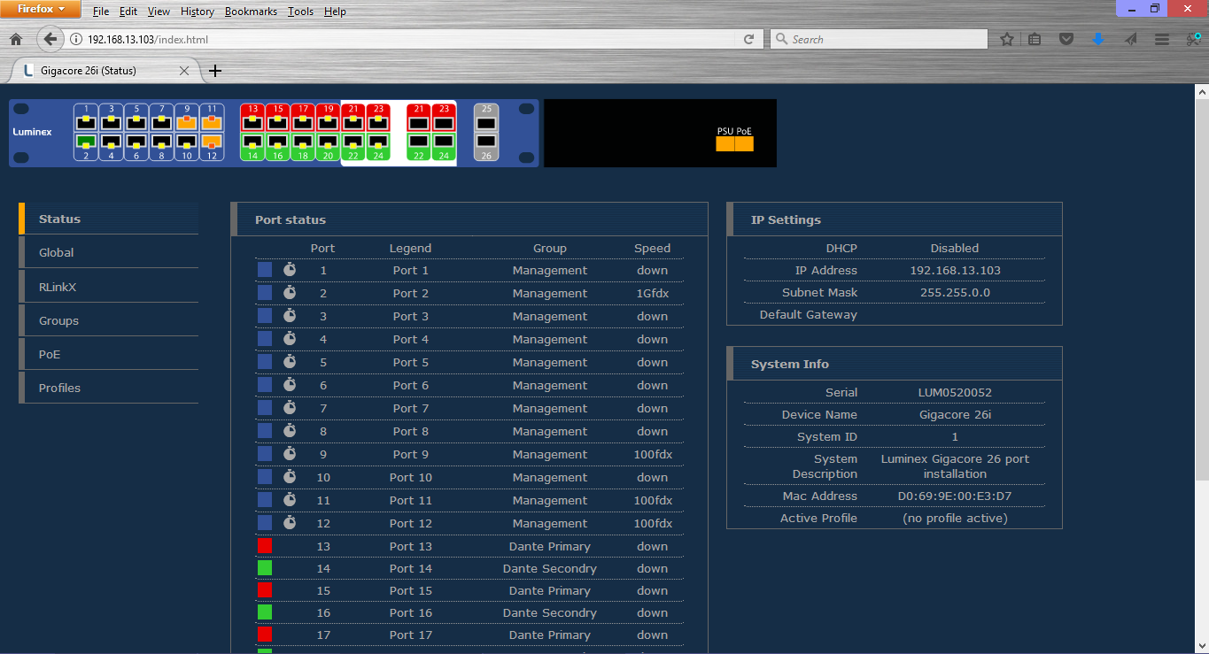The height and width of the screenshot is (654, 1209).
Task: Click "(no profile active)" text
Action: (x=955, y=518)
